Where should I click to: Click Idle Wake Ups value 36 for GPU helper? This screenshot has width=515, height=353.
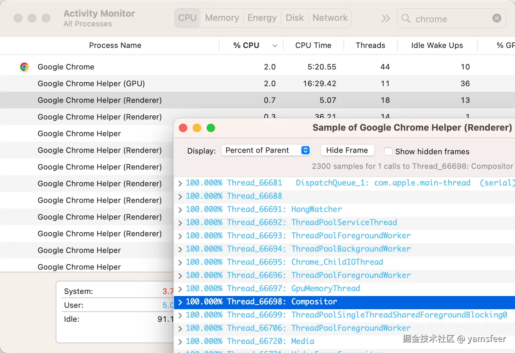point(465,83)
